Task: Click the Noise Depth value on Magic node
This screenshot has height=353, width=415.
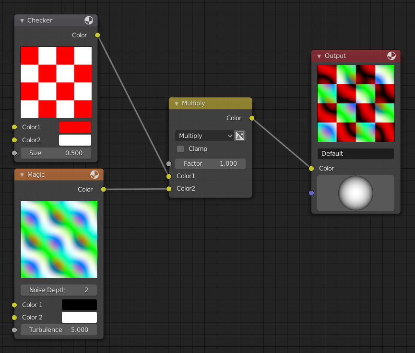Action: pyautogui.click(x=59, y=290)
